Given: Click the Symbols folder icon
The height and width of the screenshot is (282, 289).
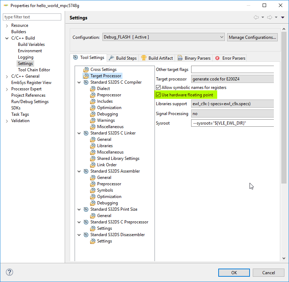Looking at the screenshot, I should 93,190.
